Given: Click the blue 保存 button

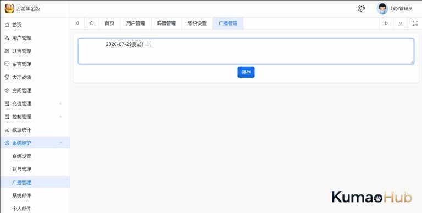Looking at the screenshot, I should coord(246,72).
